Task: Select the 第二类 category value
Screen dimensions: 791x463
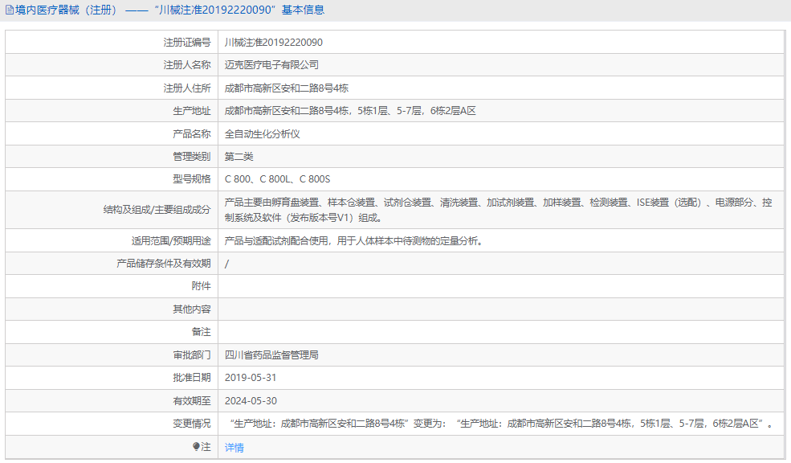Action: point(239,157)
